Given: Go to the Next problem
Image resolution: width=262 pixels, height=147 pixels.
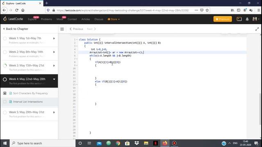Looking at the screenshot, I should pyautogui.click(x=91, y=29).
